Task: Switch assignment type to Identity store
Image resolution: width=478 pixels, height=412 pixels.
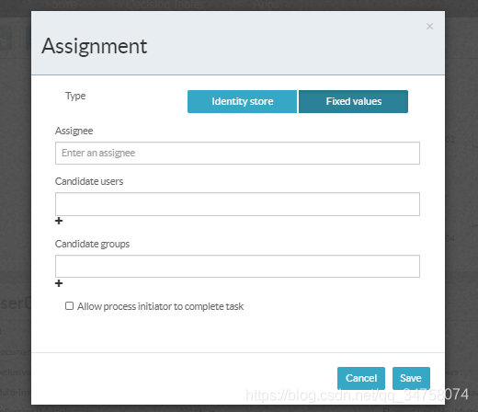Action: coord(242,101)
